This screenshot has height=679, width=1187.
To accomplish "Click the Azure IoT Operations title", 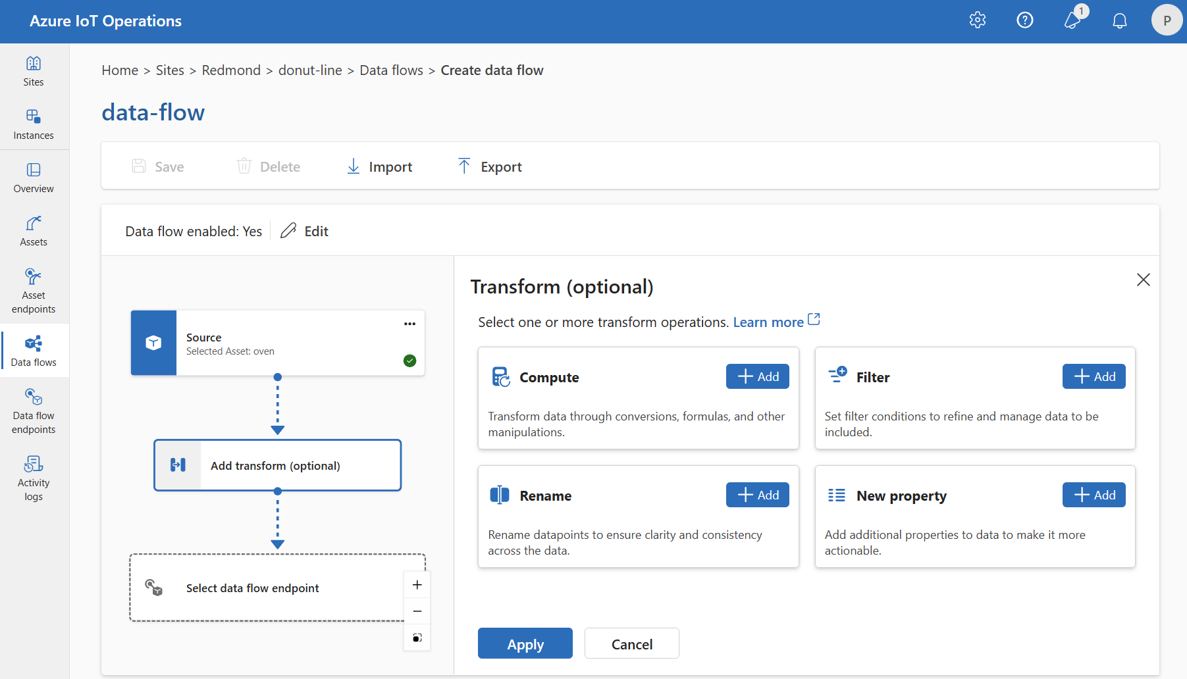I will tap(105, 21).
